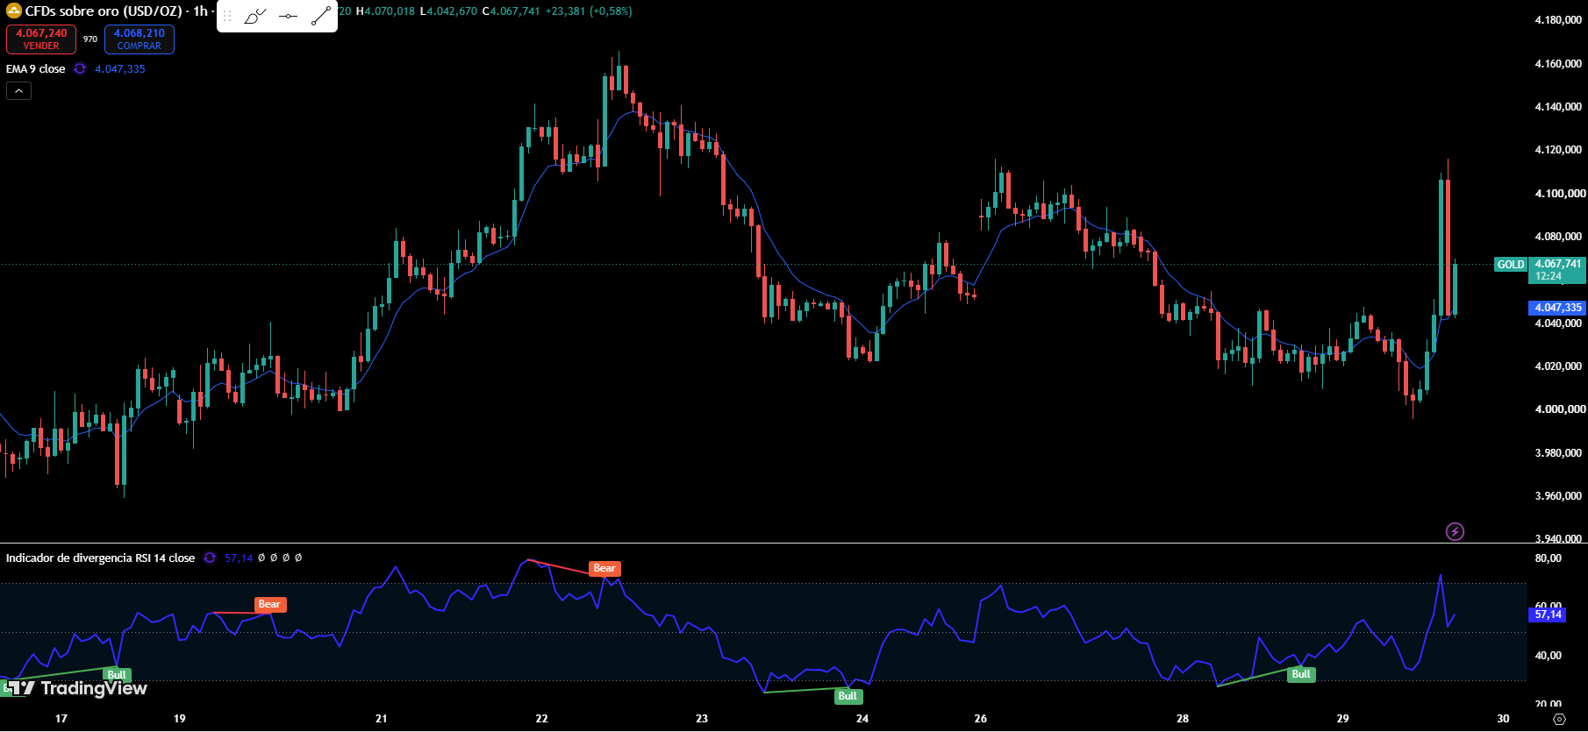This screenshot has width=1588, height=732.
Task: Click the EMA 9 refresh icon
Action: (80, 68)
